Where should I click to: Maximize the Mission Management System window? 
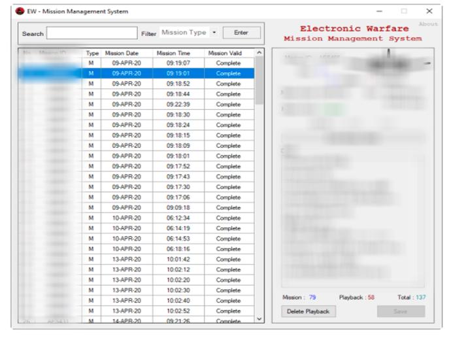click(x=405, y=12)
